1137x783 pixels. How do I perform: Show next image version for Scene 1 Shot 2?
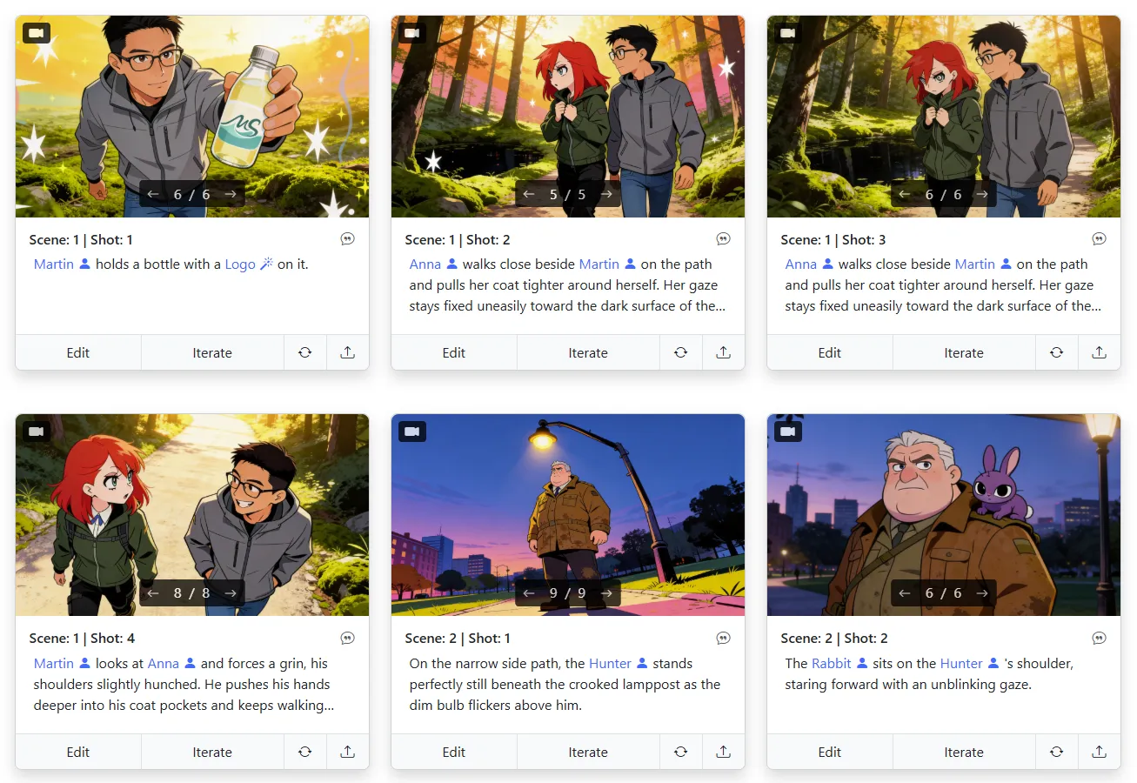point(606,194)
